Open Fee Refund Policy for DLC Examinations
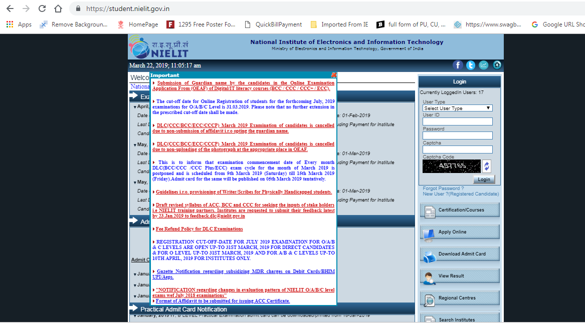 [x=199, y=229]
